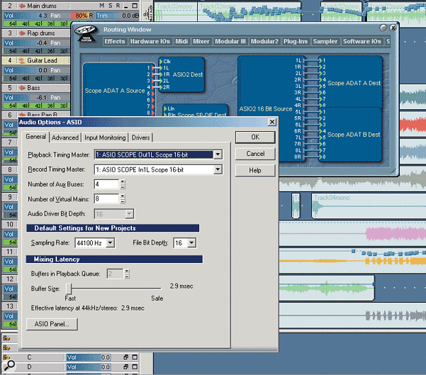Click the 1L output port of ASIO2 16 Bit Source

coord(304,60)
